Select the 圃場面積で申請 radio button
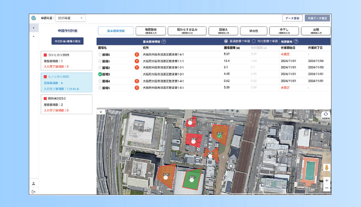Viewport: 361px width, 207px height. click(226, 41)
